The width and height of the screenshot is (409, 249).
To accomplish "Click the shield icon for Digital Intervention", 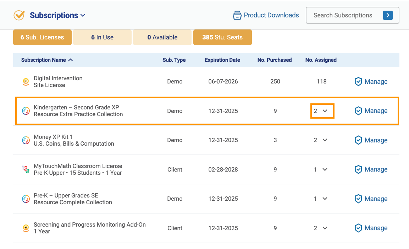I will pyautogui.click(x=358, y=82).
